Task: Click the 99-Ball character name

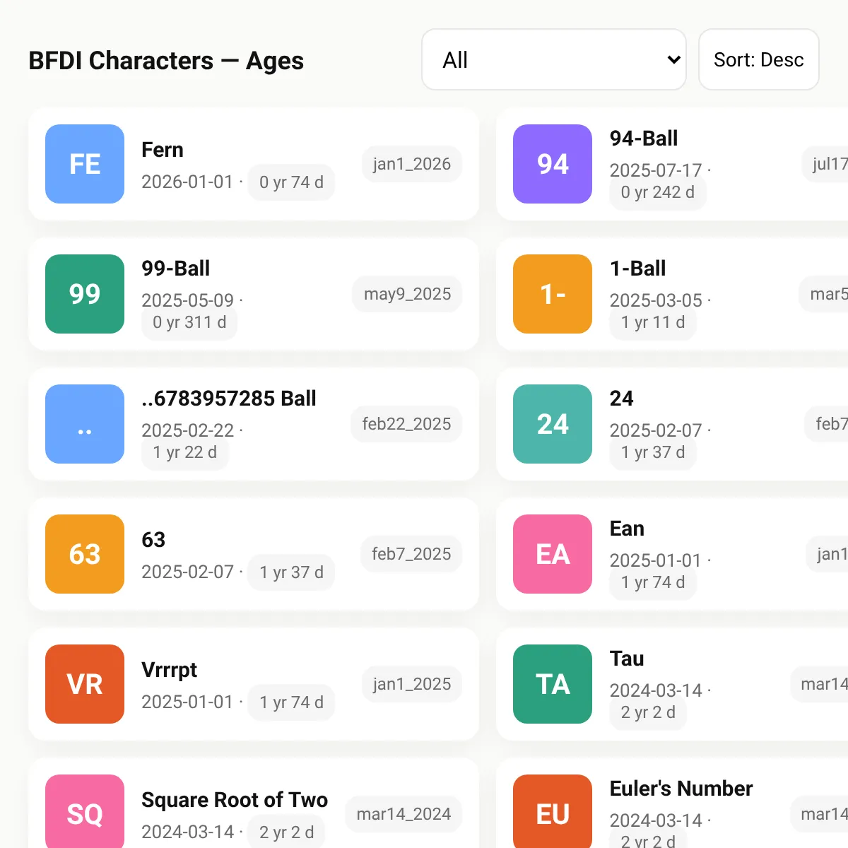Action: coord(176,269)
